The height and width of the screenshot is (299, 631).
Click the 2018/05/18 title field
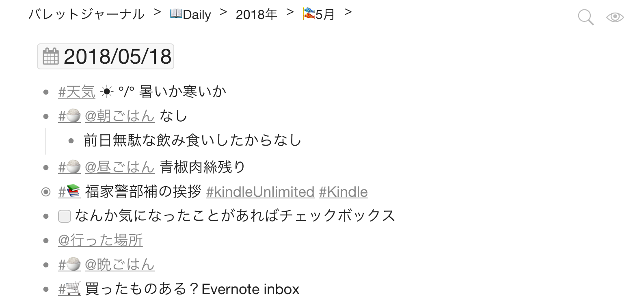click(106, 56)
